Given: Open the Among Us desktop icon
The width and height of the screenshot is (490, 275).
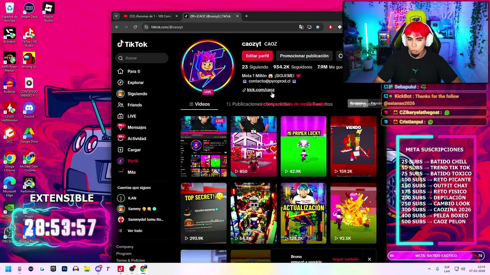Looking at the screenshot, I should [x=29, y=61].
